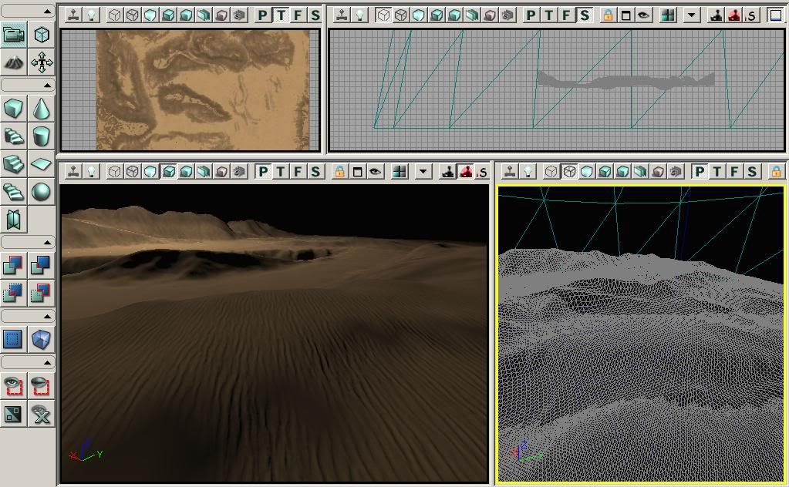The image size is (789, 487).
Task: Switch top-left viewport to Perspective (P)
Action: (x=263, y=15)
